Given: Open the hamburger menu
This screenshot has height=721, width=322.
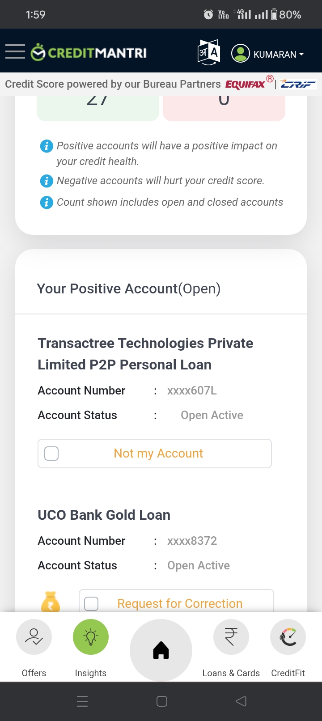Looking at the screenshot, I should (x=15, y=52).
